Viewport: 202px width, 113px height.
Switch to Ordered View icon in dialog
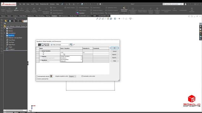click(x=48, y=45)
